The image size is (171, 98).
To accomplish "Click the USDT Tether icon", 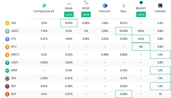I will click(7, 63).
